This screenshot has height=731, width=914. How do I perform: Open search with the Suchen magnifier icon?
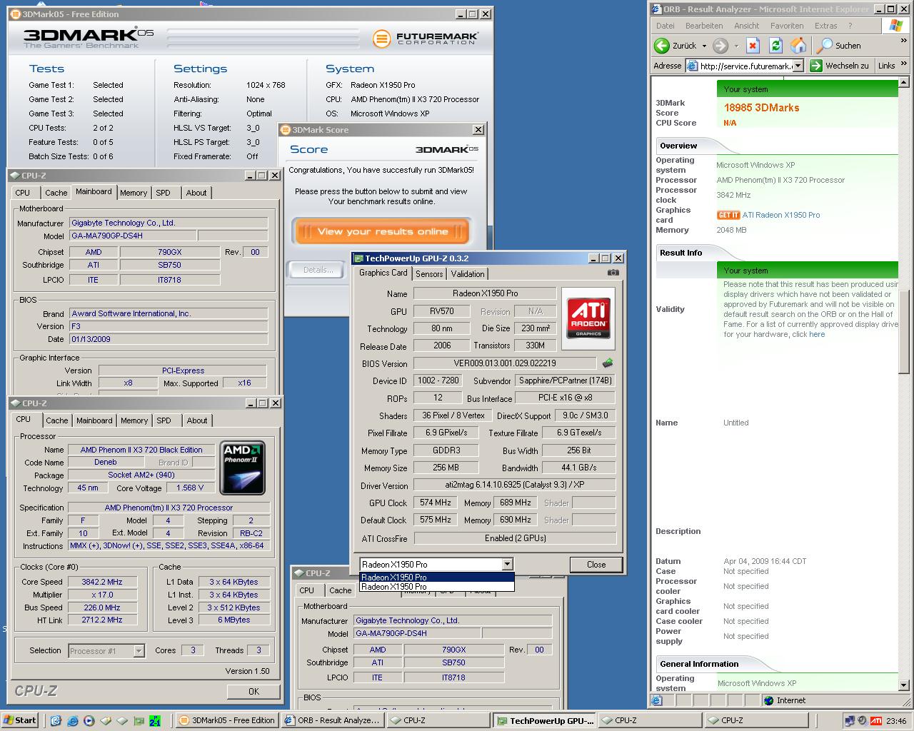coord(825,46)
